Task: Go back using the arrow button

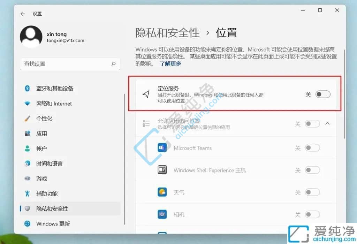Action: pyautogui.click(x=22, y=14)
